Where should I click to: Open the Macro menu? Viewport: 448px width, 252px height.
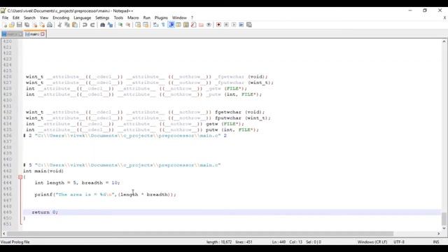click(x=133, y=17)
